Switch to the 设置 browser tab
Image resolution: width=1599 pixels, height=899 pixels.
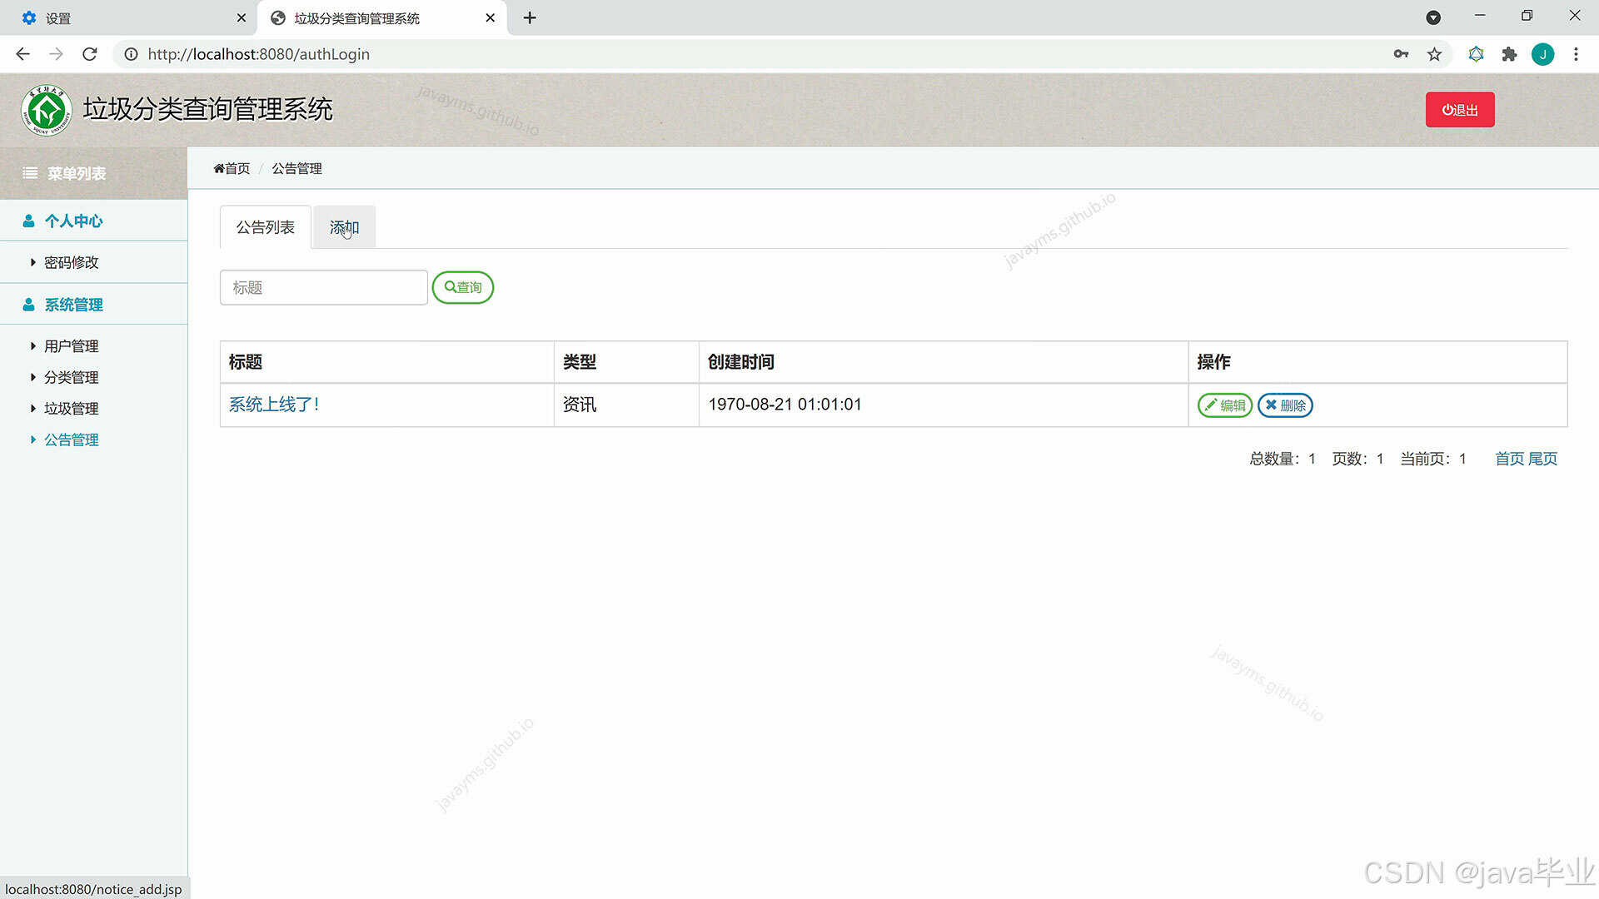(129, 17)
